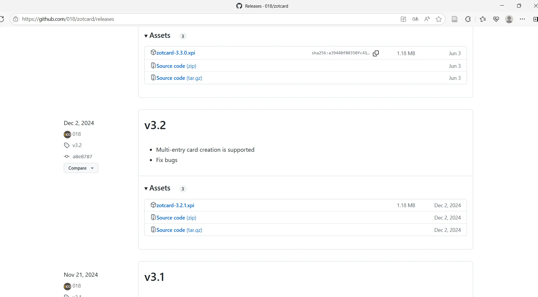
Task: Click the archive icon in the Dec 2, 2024 tar.gz row
Action: pyautogui.click(x=153, y=230)
